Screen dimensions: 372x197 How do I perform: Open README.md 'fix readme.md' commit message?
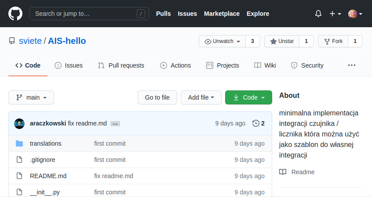[113, 176]
